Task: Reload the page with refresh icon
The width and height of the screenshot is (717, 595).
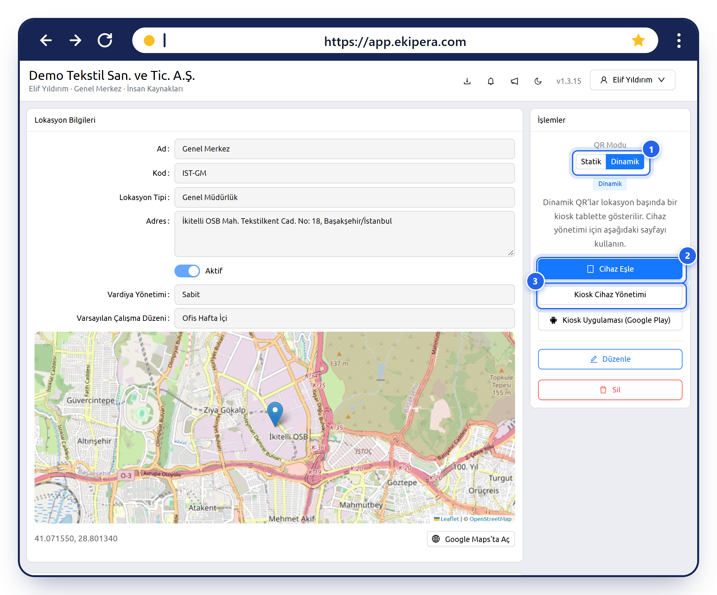Action: click(x=105, y=40)
